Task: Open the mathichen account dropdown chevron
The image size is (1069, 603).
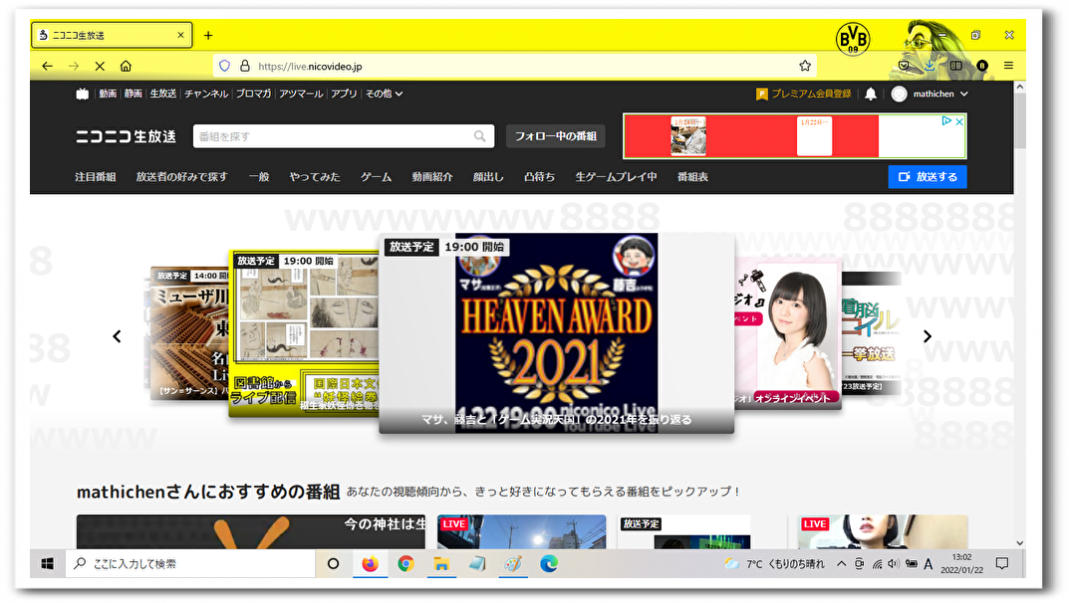Action: [962, 94]
